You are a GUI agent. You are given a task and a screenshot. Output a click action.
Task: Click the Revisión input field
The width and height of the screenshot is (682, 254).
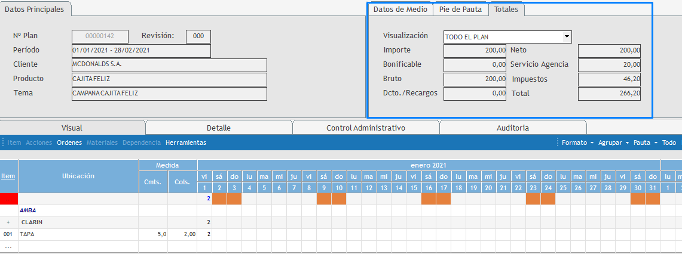pyautogui.click(x=198, y=36)
